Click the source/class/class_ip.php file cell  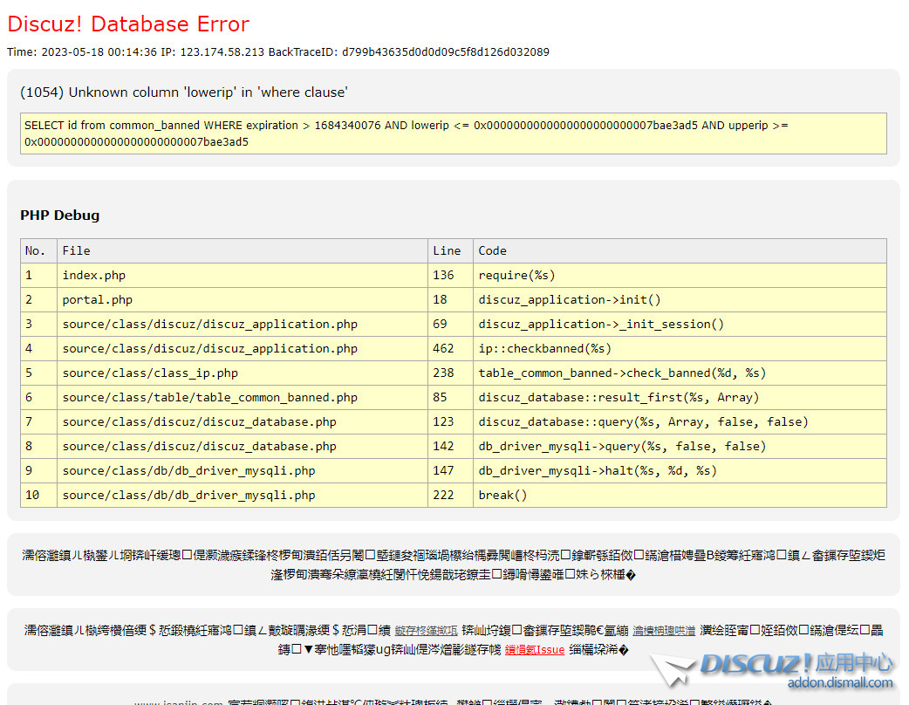(x=150, y=373)
